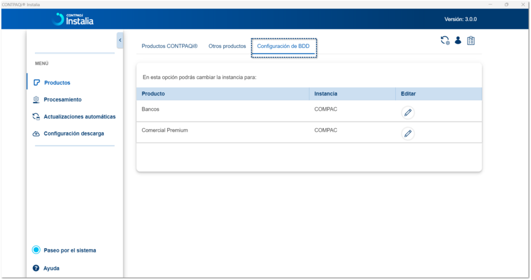Go to Procesamiento in the menu
Viewport: 531px width, 280px height.
pyautogui.click(x=62, y=100)
